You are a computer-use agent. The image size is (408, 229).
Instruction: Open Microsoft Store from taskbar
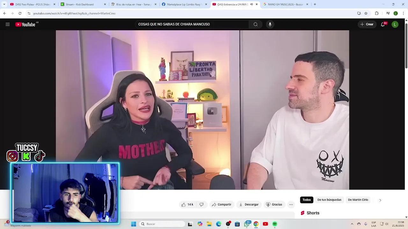coord(237,224)
